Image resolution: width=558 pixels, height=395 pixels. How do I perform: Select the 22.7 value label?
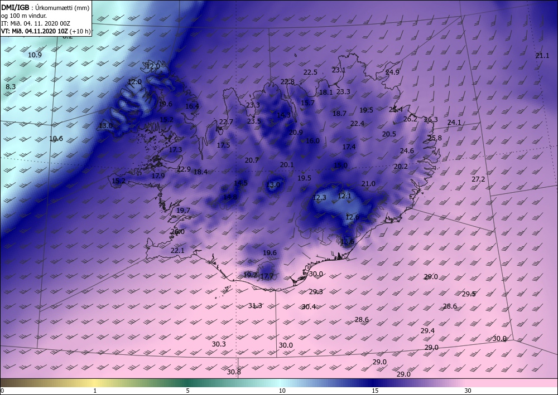(x=226, y=122)
